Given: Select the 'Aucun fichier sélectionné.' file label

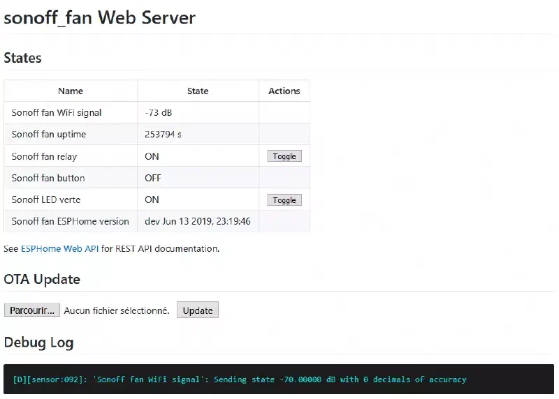Looking at the screenshot, I should tap(117, 310).
